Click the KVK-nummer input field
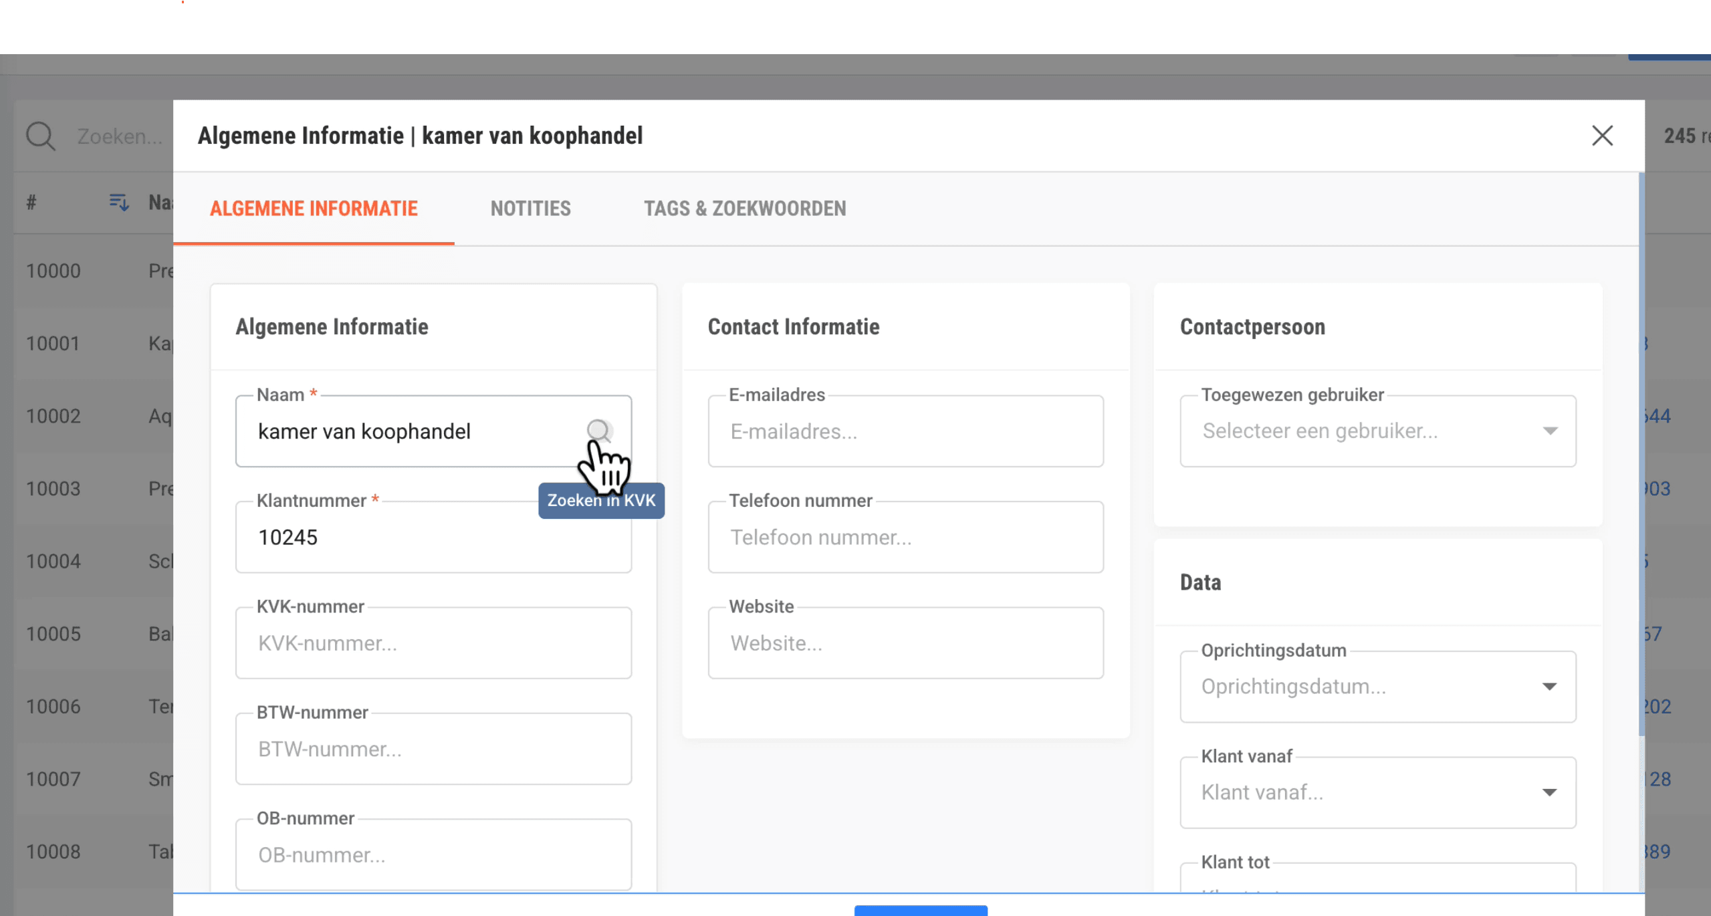Screen dimensions: 1711x916 [x=433, y=643]
